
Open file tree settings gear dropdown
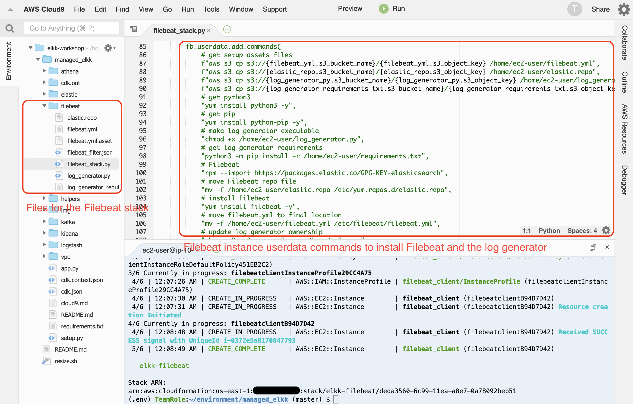pos(110,48)
